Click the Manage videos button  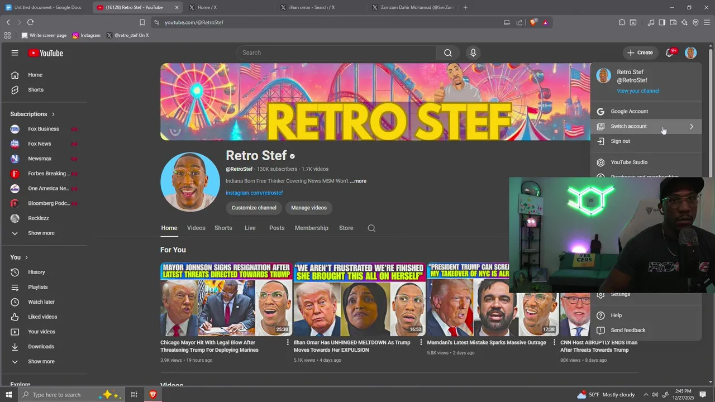(309, 208)
